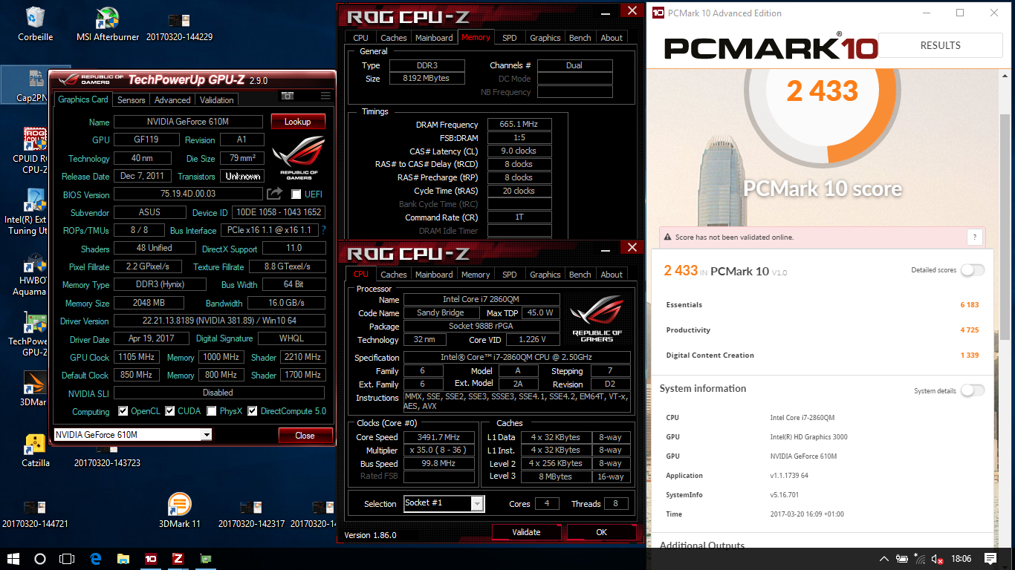Click the taskbar clock showing 18:06
Screen dimensions: 1015x570
click(960, 559)
